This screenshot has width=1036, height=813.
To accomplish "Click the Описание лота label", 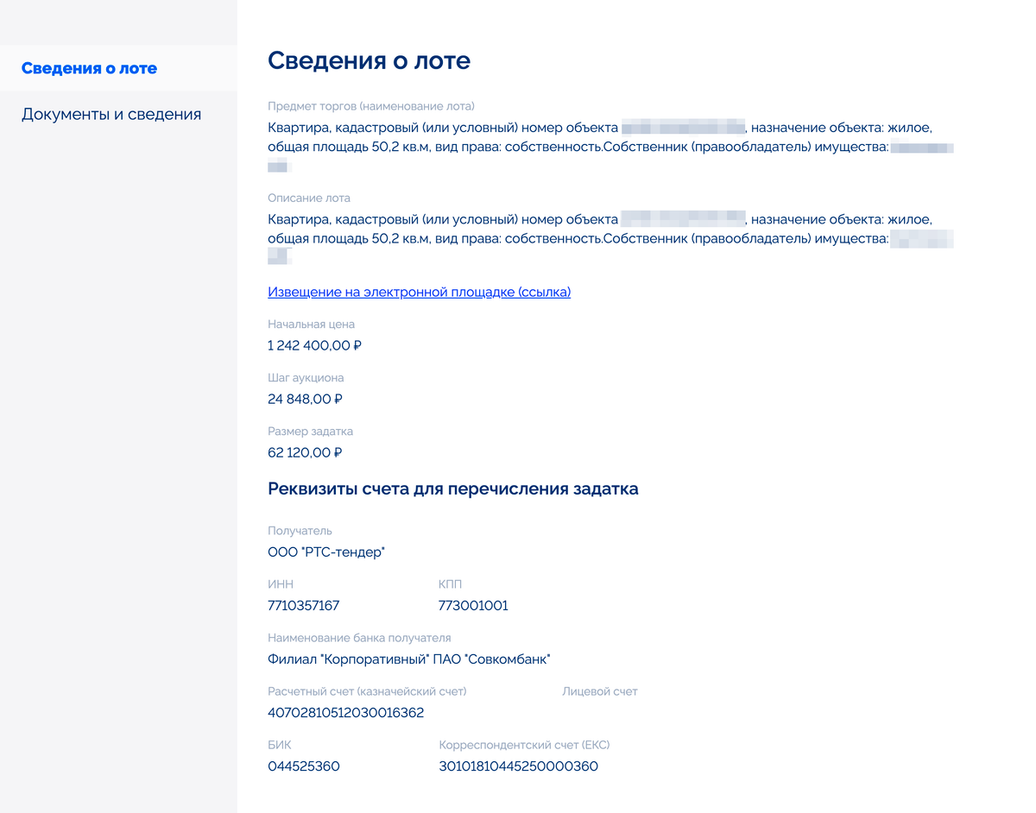I will 309,198.
